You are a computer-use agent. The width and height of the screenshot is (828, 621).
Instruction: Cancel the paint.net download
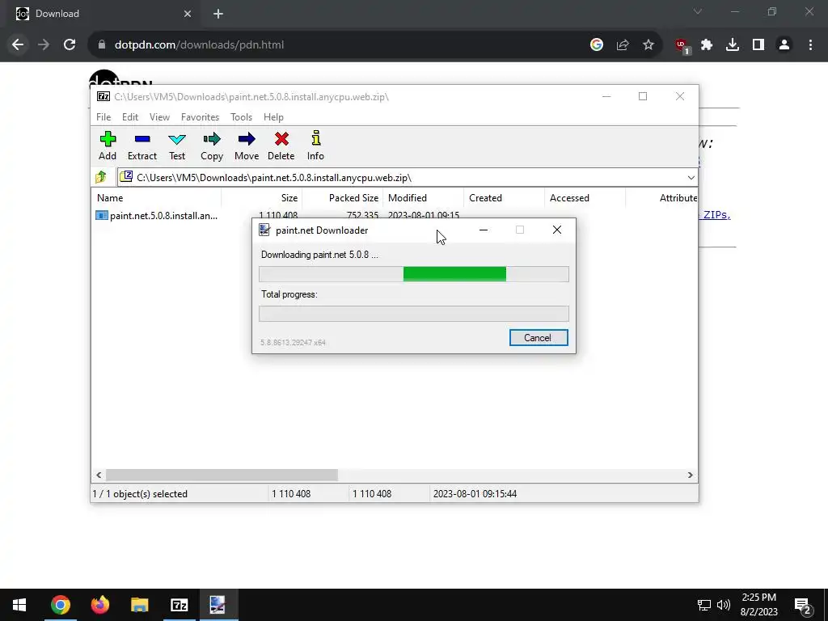(x=538, y=338)
